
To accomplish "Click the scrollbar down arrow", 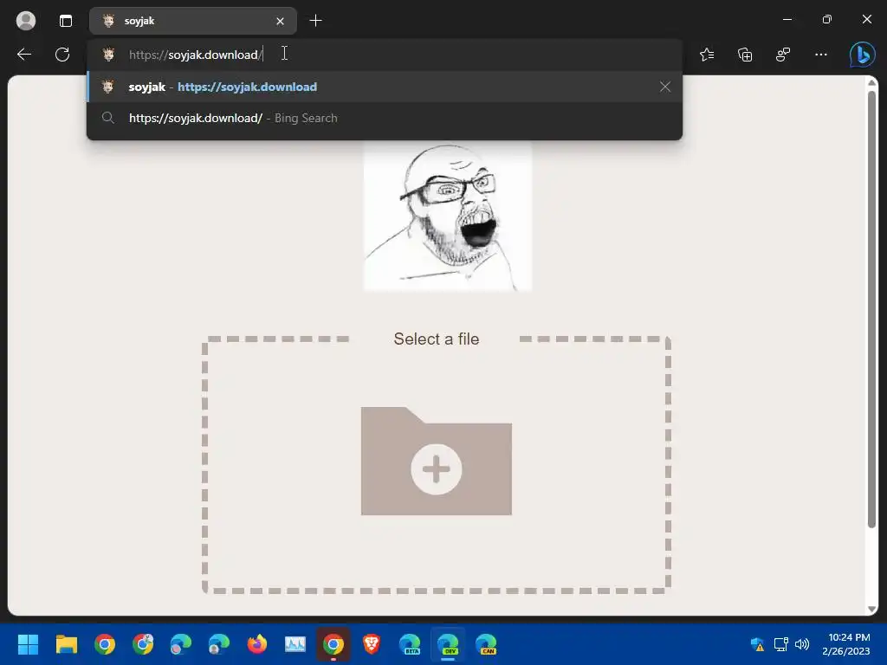I will (871, 609).
